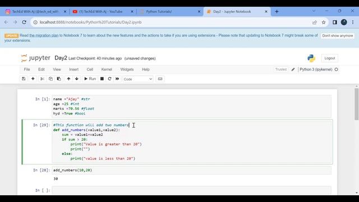Open cell type Code dropdown
359x202 pixels.
pyautogui.click(x=138, y=79)
